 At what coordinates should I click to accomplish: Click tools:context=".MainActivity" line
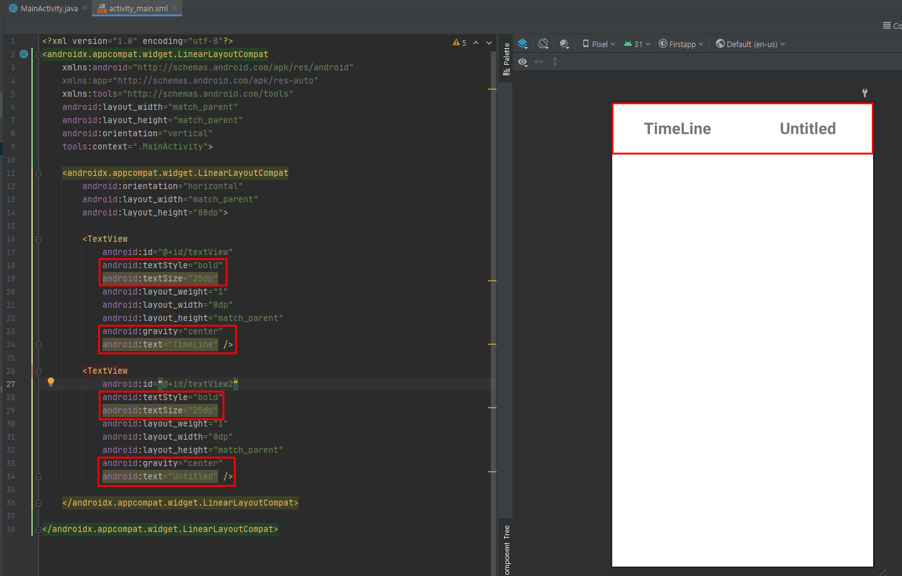click(x=137, y=146)
